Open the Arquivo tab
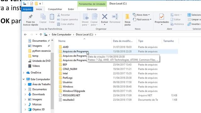The height and width of the screenshot is (113, 201). (27, 9)
